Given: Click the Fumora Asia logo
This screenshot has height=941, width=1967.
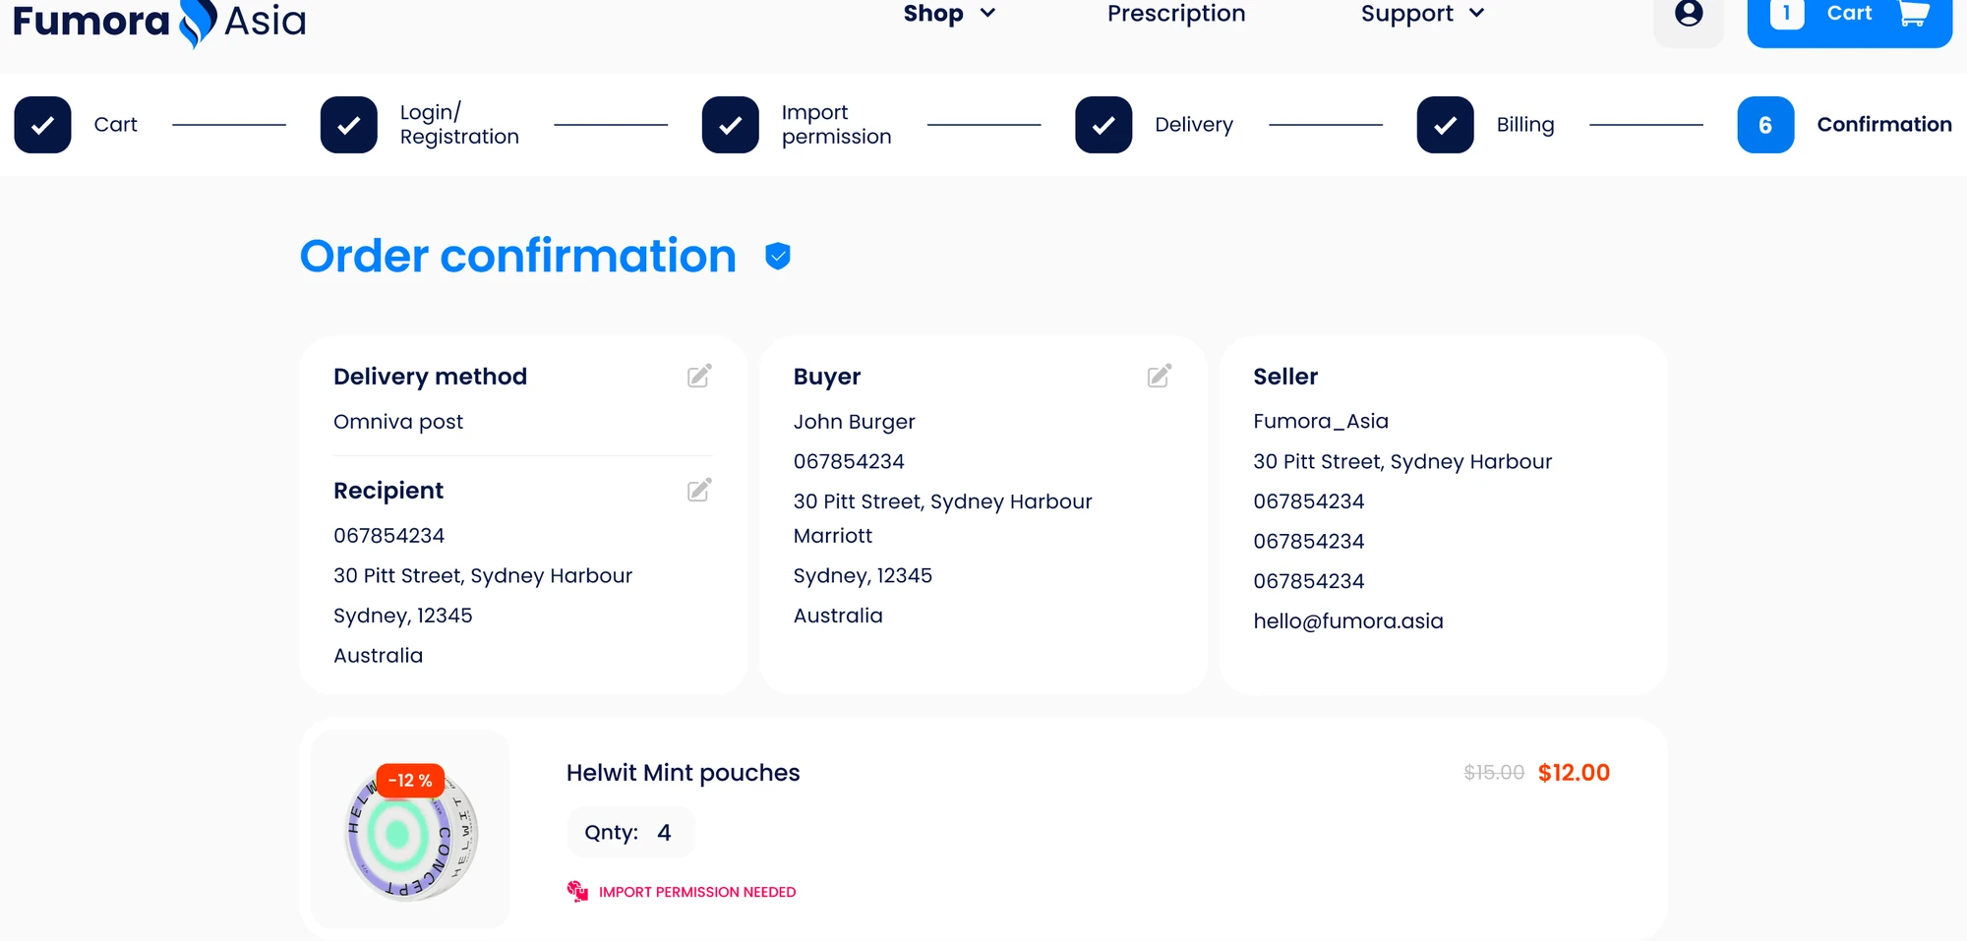Looking at the screenshot, I should tap(159, 22).
